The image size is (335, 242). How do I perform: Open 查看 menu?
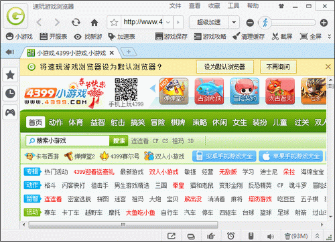click(194, 6)
